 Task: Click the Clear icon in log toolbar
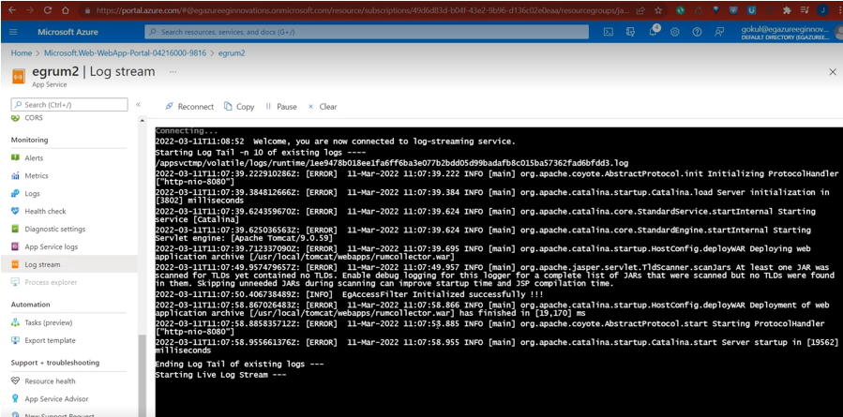coord(310,107)
